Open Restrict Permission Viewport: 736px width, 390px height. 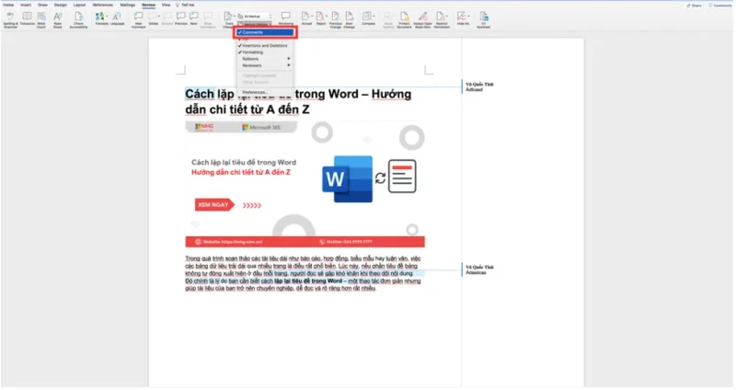[x=442, y=20]
